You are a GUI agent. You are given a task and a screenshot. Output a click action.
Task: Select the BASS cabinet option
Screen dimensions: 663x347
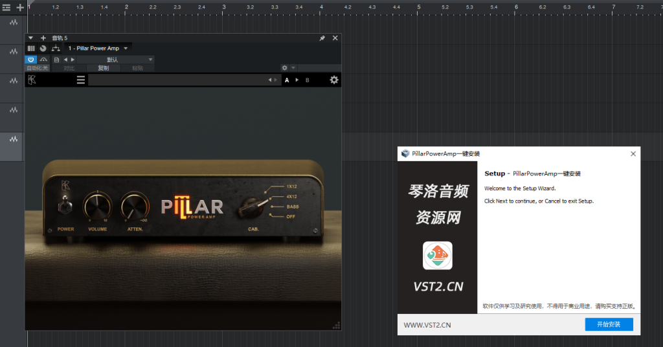[x=293, y=207]
